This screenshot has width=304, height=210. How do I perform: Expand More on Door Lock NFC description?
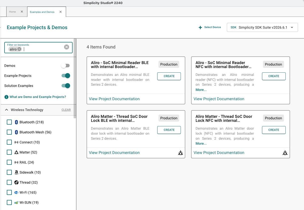201,143
